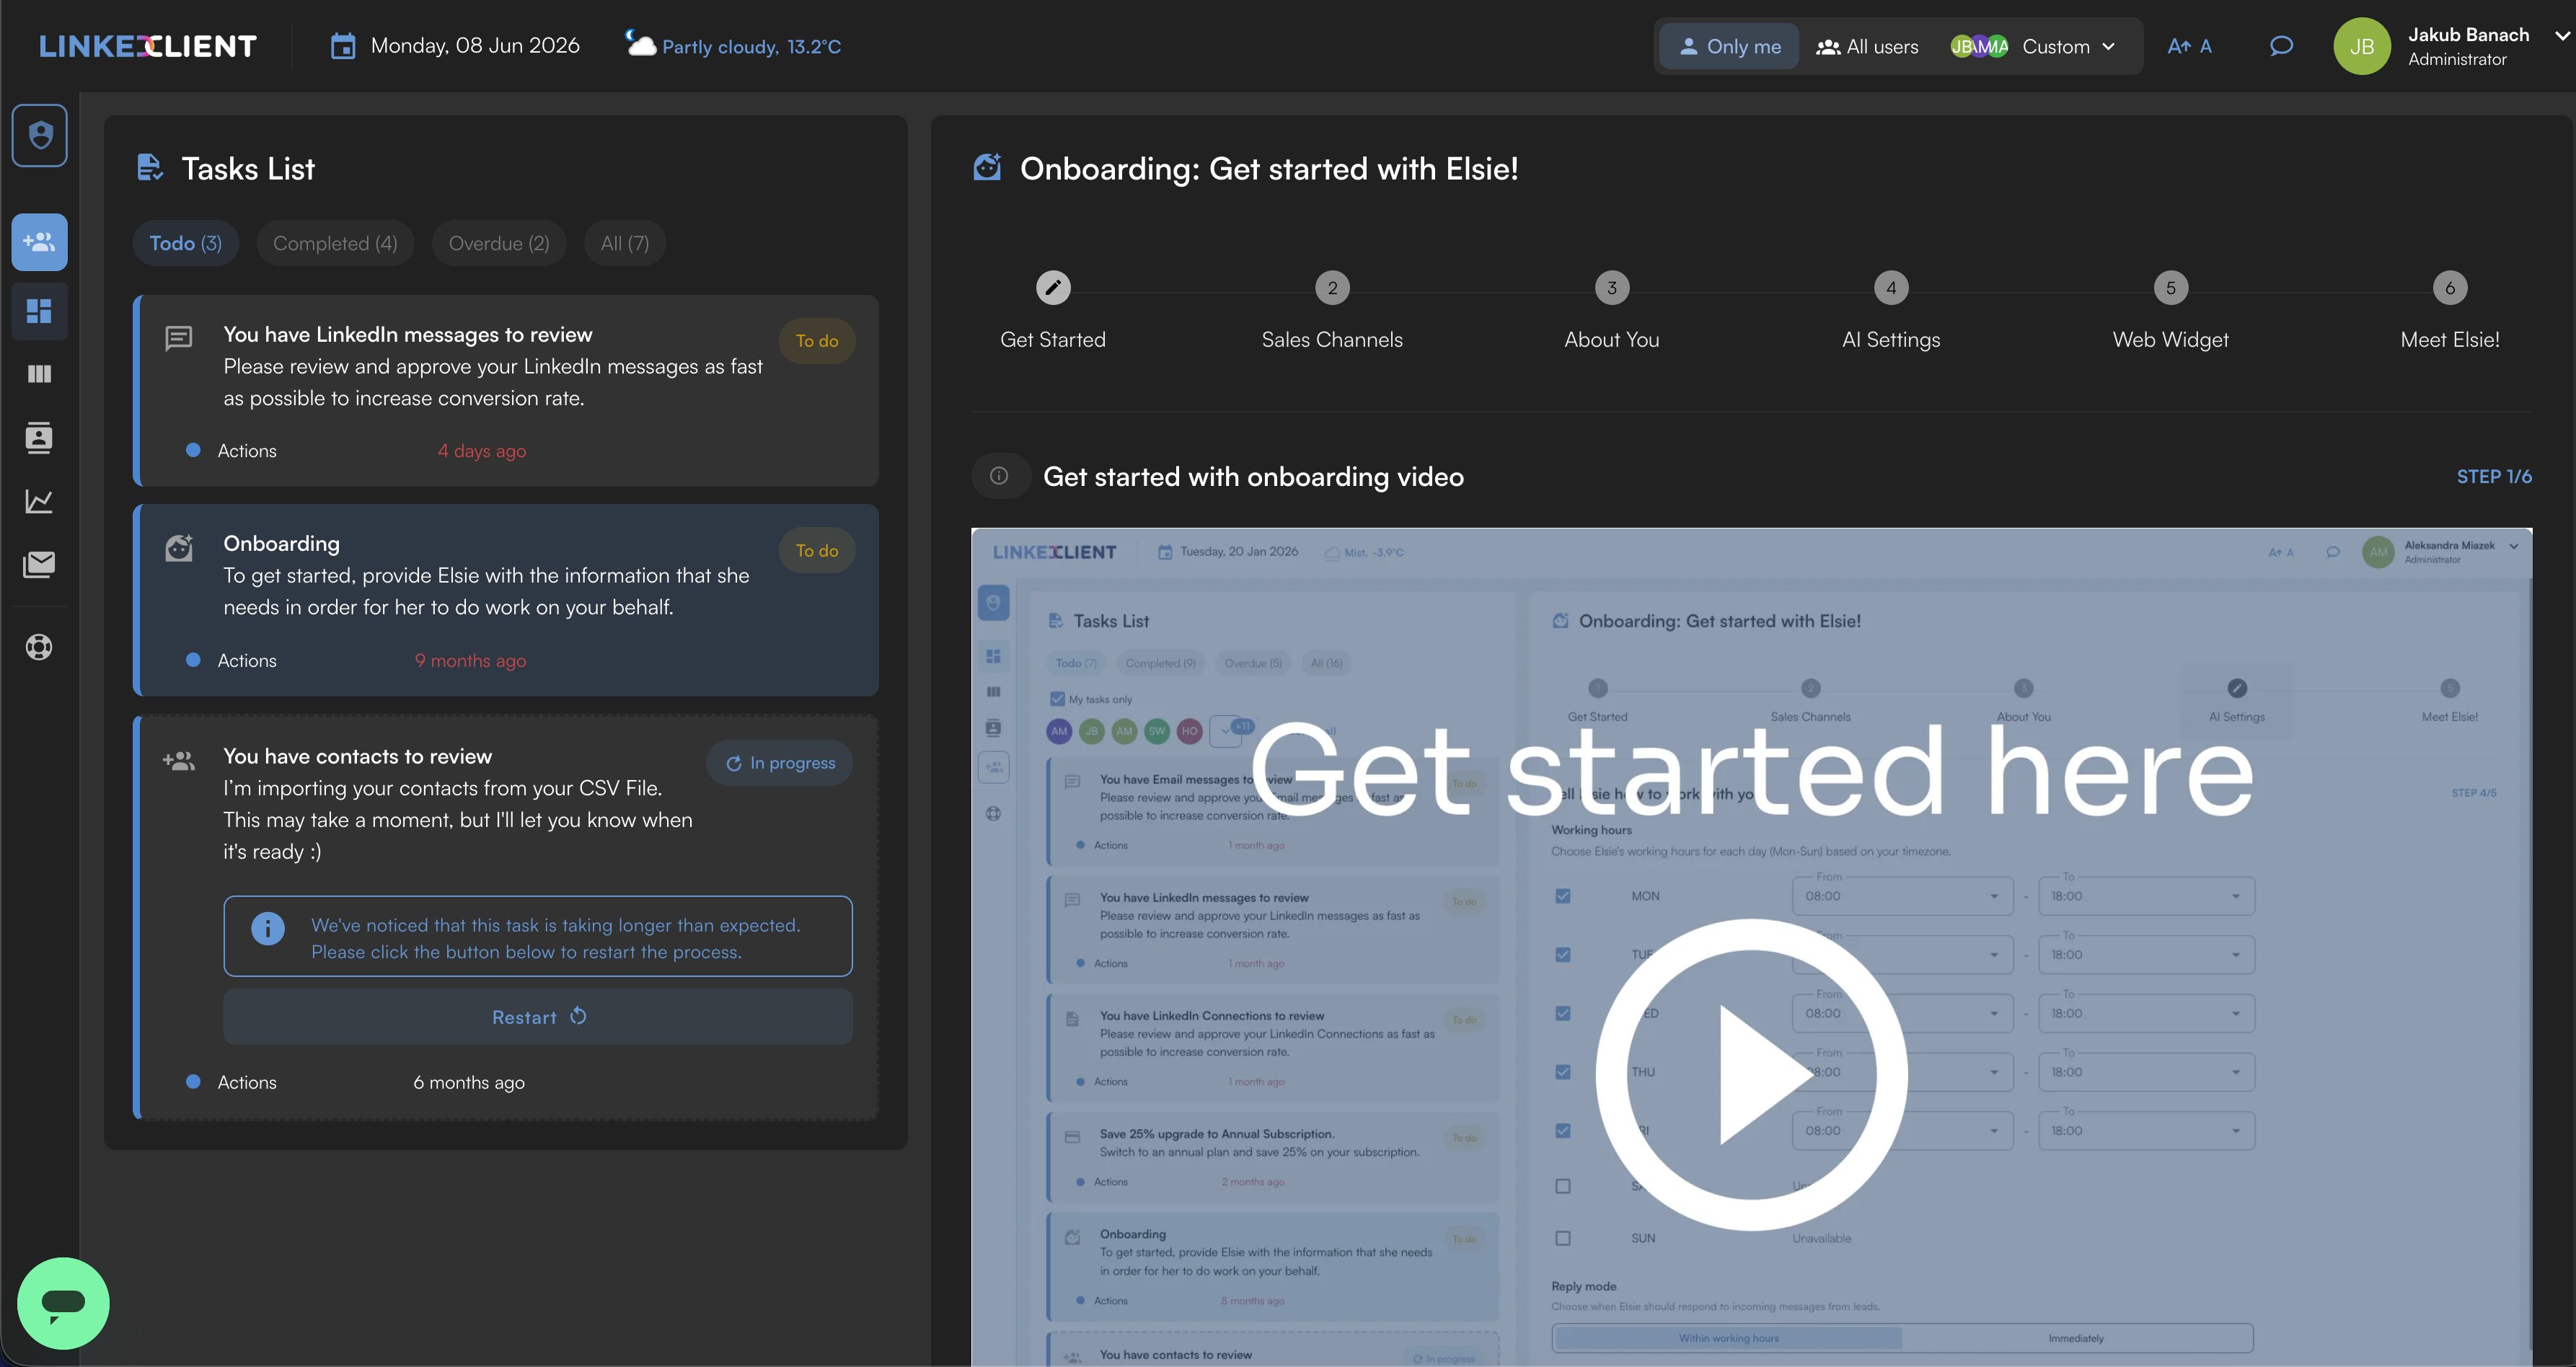
Task: Go to step 2 Sales Channels
Action: click(x=1332, y=312)
